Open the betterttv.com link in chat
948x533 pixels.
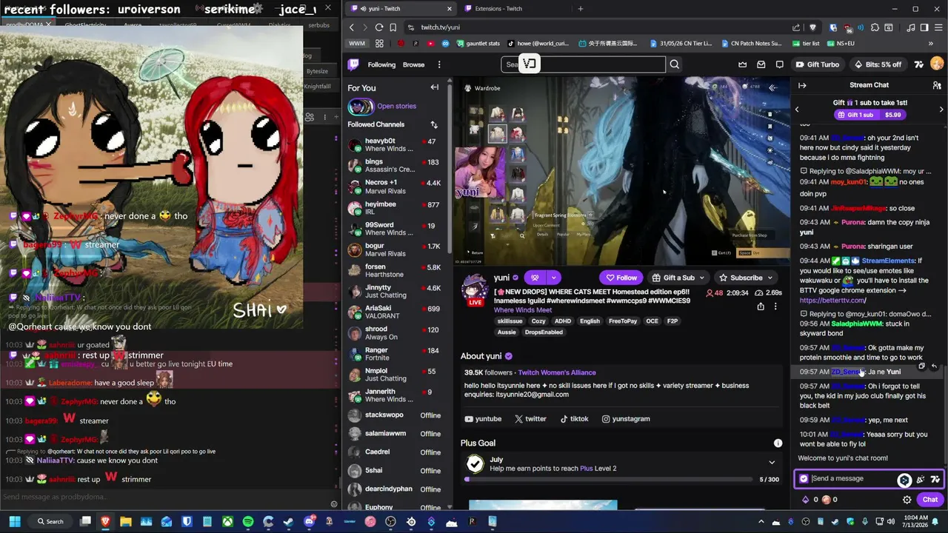[832, 301]
